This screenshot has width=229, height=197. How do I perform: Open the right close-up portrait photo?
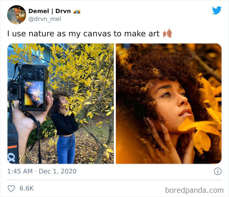click(x=168, y=103)
